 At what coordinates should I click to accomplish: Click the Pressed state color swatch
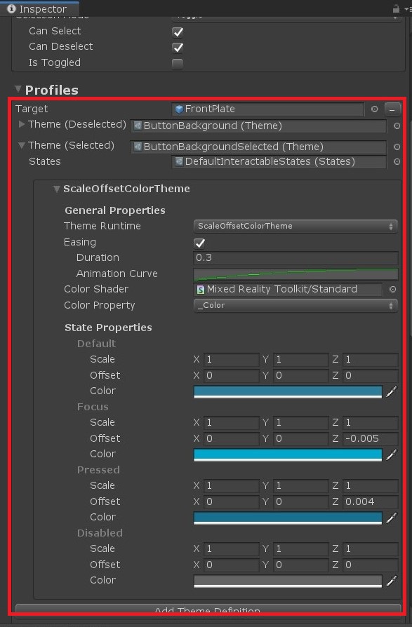[288, 518]
